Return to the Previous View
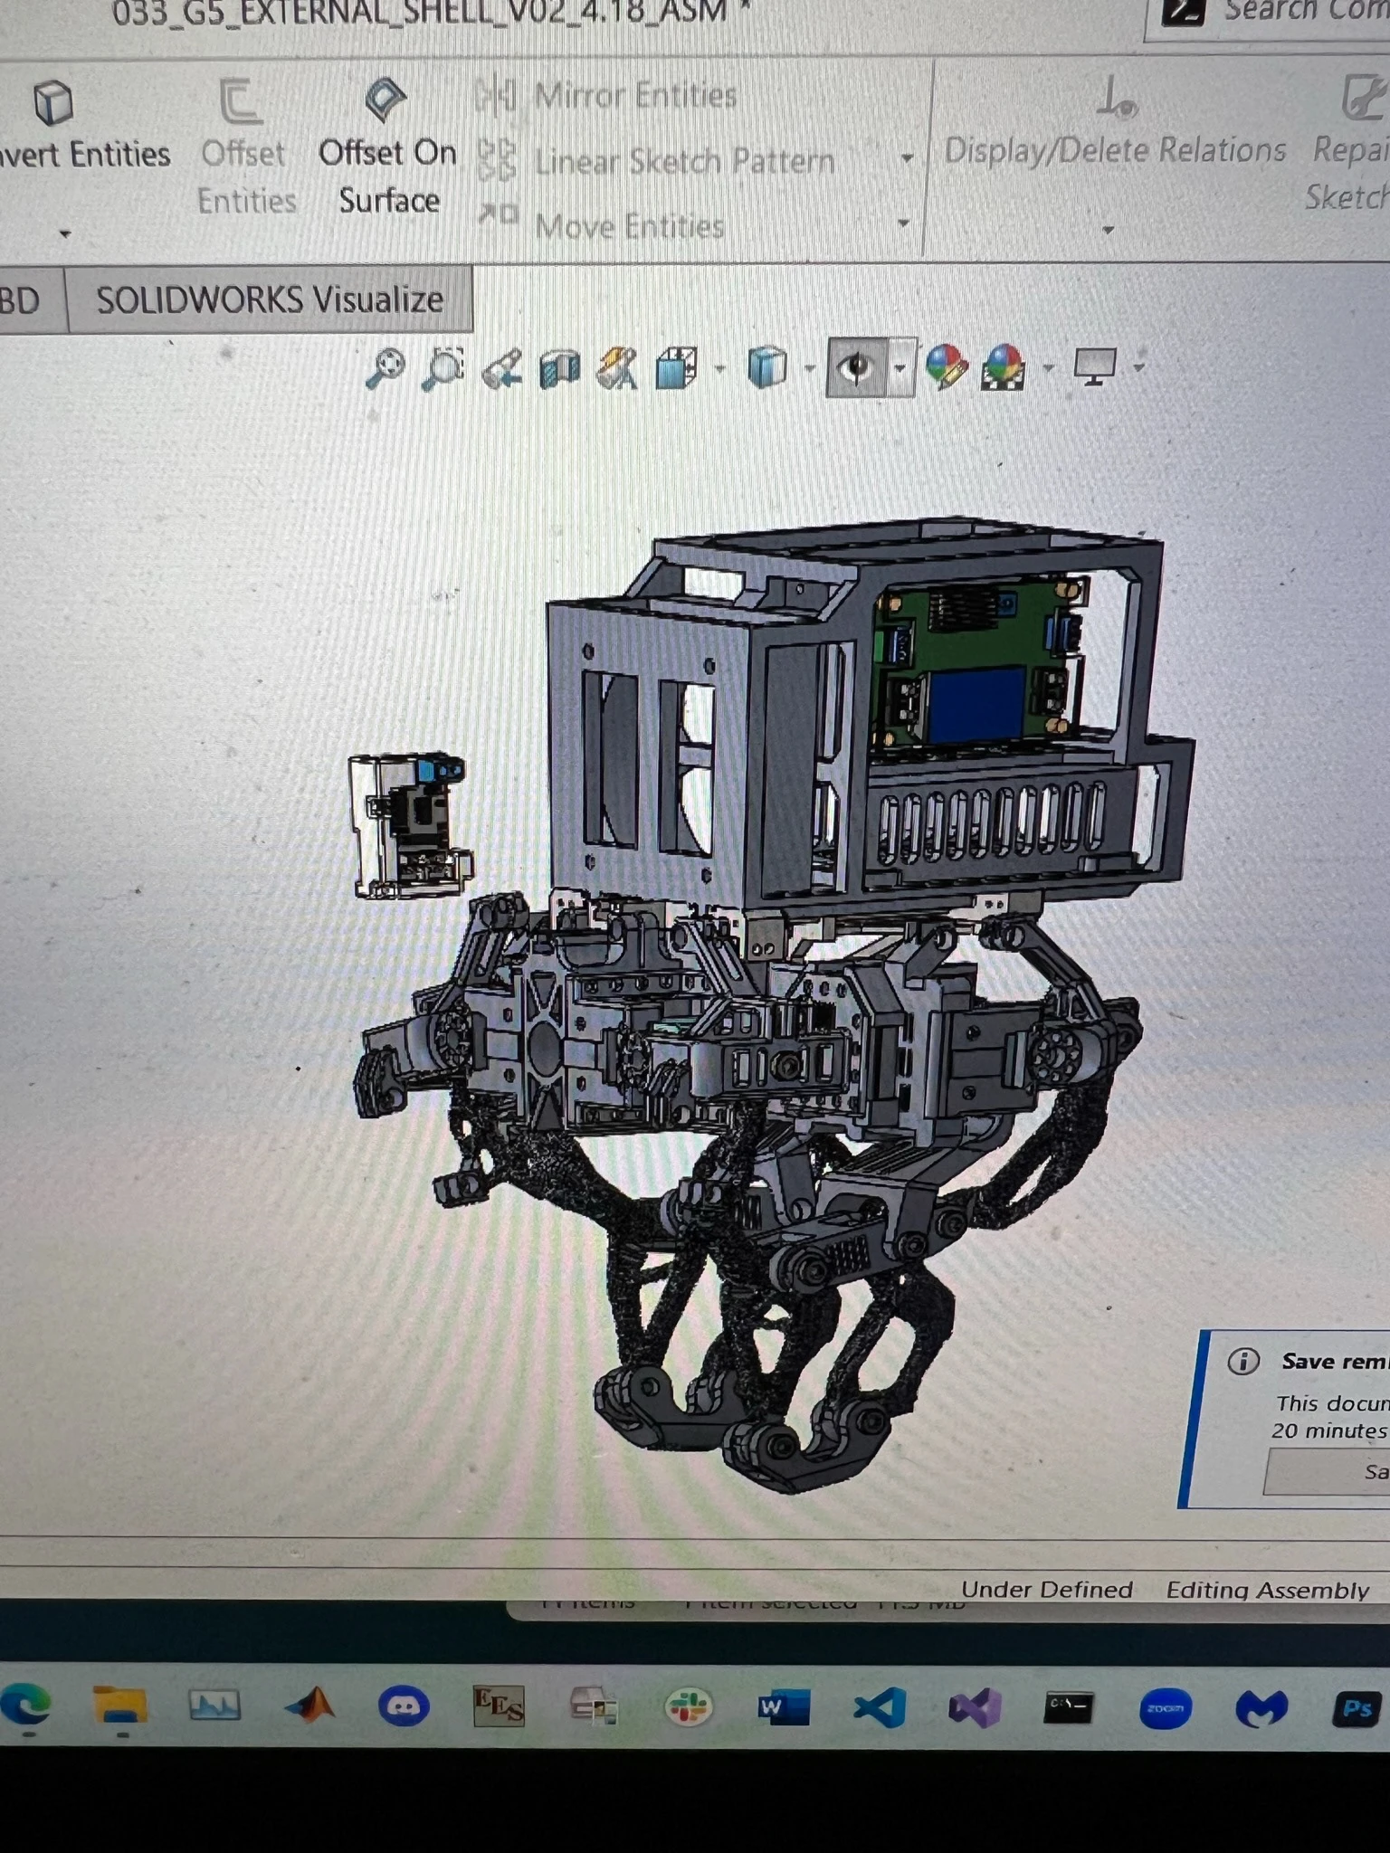The height and width of the screenshot is (1853, 1390). click(501, 369)
